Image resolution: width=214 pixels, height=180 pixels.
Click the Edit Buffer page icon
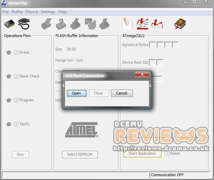pyautogui.click(x=127, y=24)
